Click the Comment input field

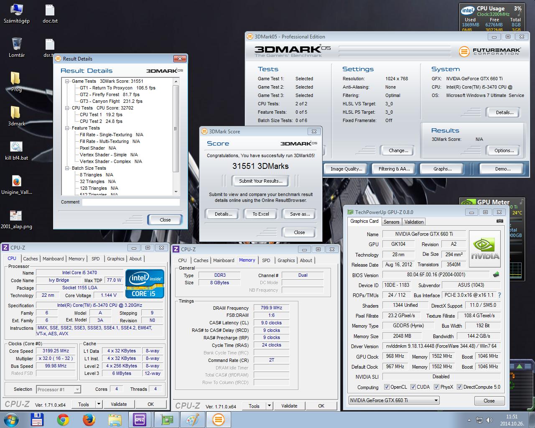tap(131, 202)
